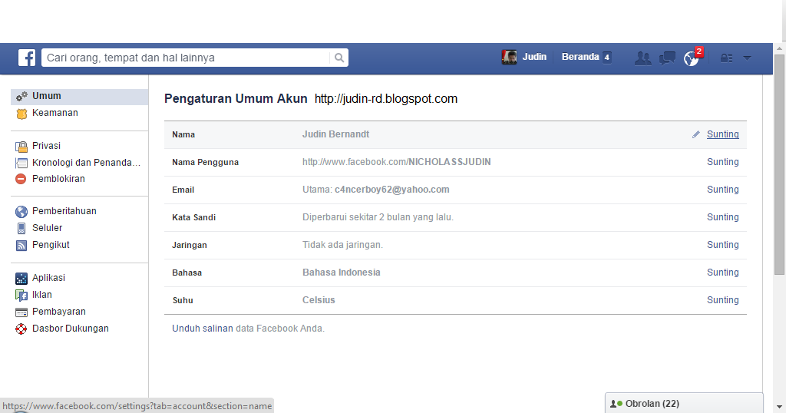
Task: Open the notifications globe icon
Action: (691, 59)
